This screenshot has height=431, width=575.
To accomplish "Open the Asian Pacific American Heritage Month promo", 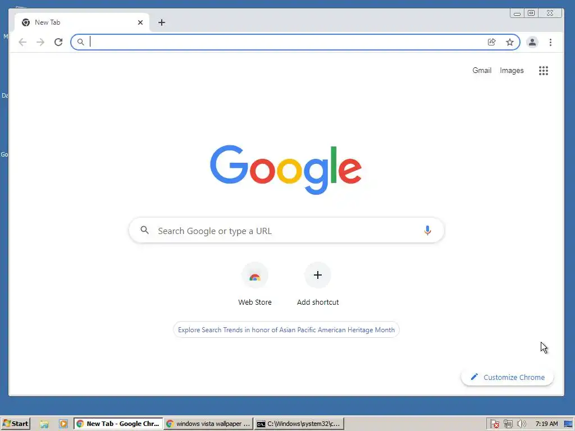I will point(286,330).
